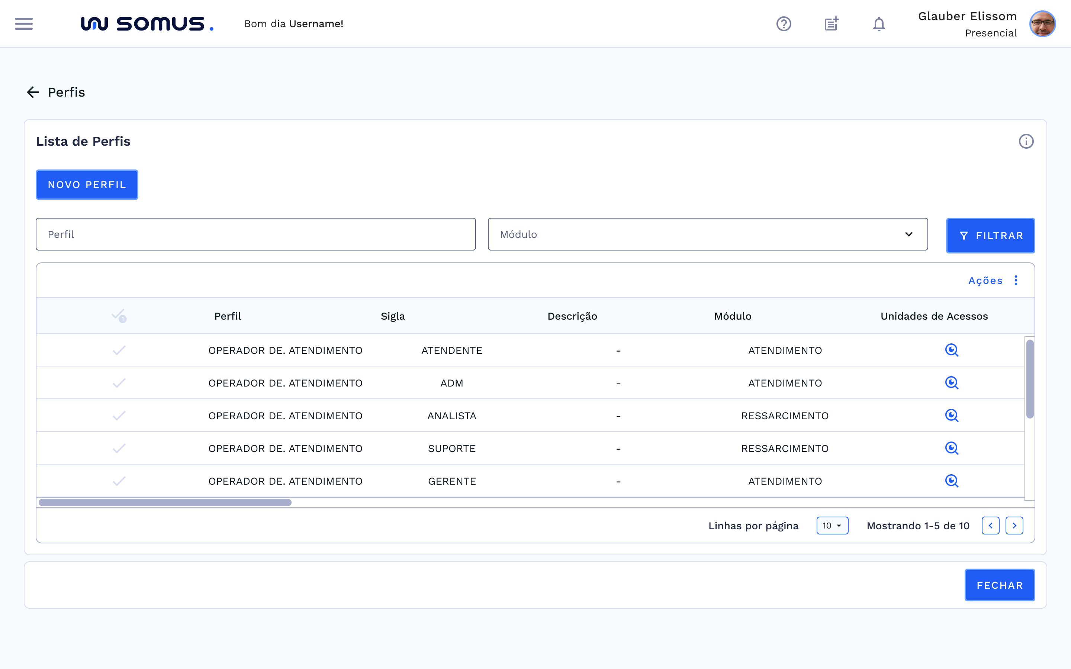Open Glauber Elissom user profile menu

pyautogui.click(x=1042, y=23)
